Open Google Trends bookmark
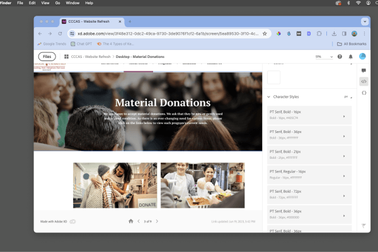Screen dimensions: 378x252 pos(52,44)
